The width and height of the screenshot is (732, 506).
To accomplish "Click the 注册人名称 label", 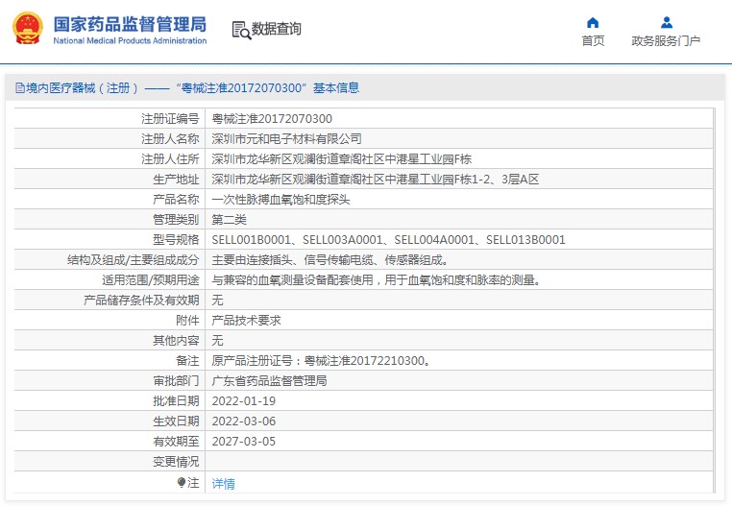I will [170, 138].
